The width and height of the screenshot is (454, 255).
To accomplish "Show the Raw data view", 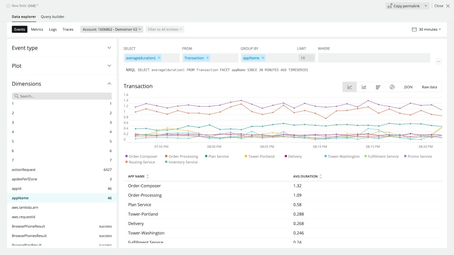I will coord(429,87).
